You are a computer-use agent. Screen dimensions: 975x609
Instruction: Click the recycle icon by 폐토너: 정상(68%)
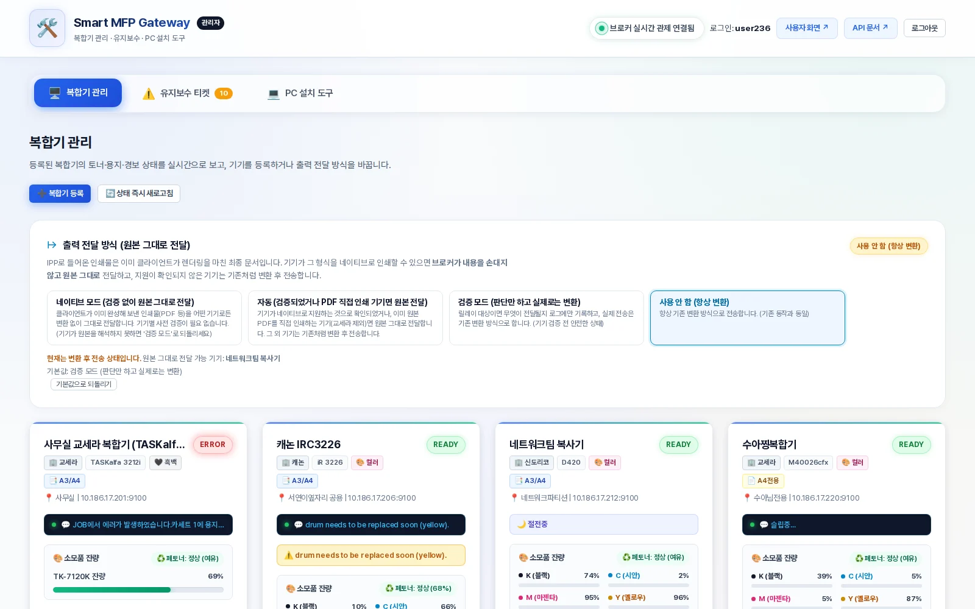[x=389, y=588]
